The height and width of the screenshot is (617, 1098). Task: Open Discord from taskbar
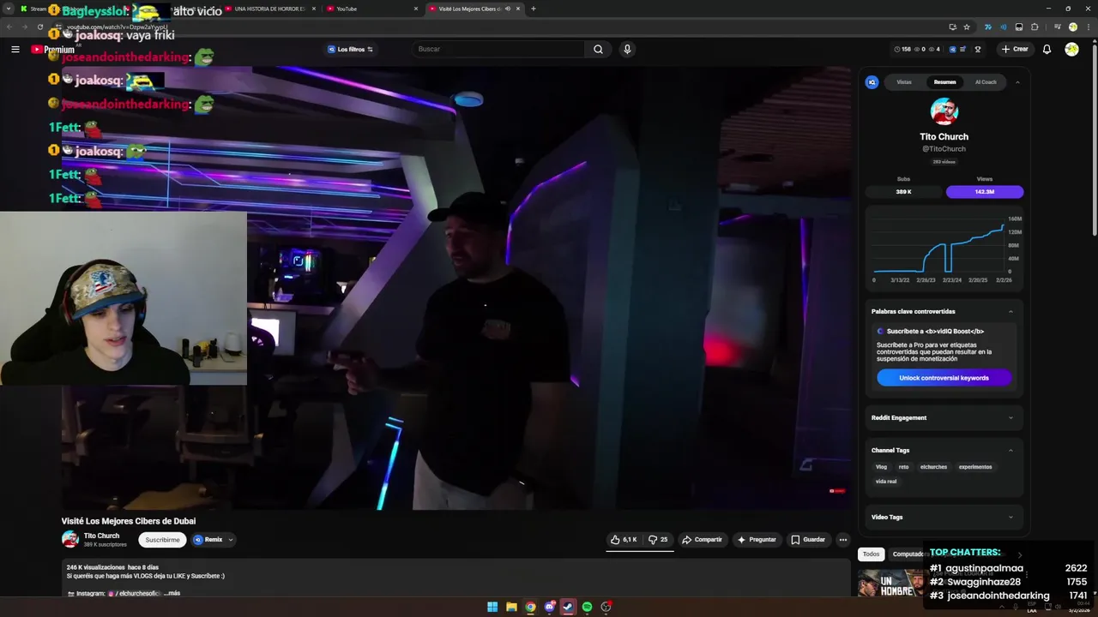(x=550, y=607)
